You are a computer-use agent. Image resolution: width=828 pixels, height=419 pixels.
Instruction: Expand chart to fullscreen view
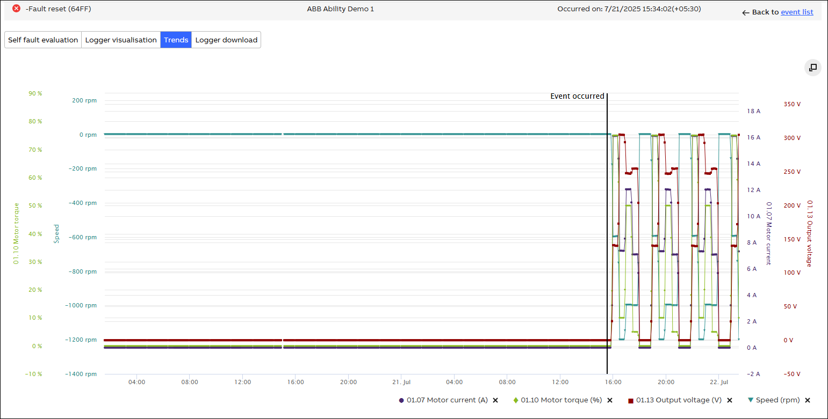click(813, 68)
